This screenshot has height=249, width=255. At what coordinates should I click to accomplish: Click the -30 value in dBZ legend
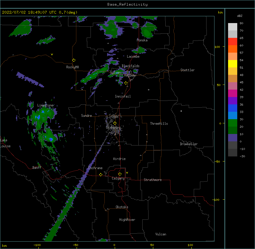coord(242,156)
